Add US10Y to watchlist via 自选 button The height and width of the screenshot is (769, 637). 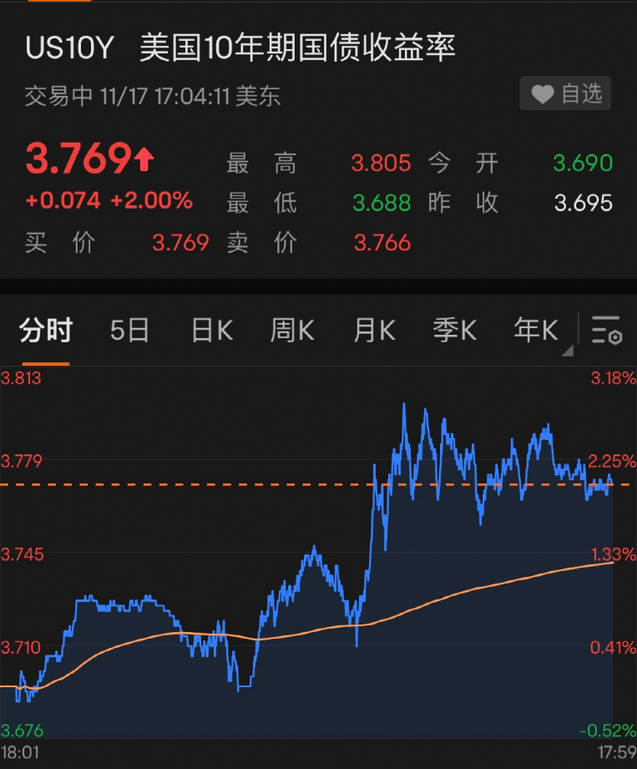pyautogui.click(x=565, y=94)
